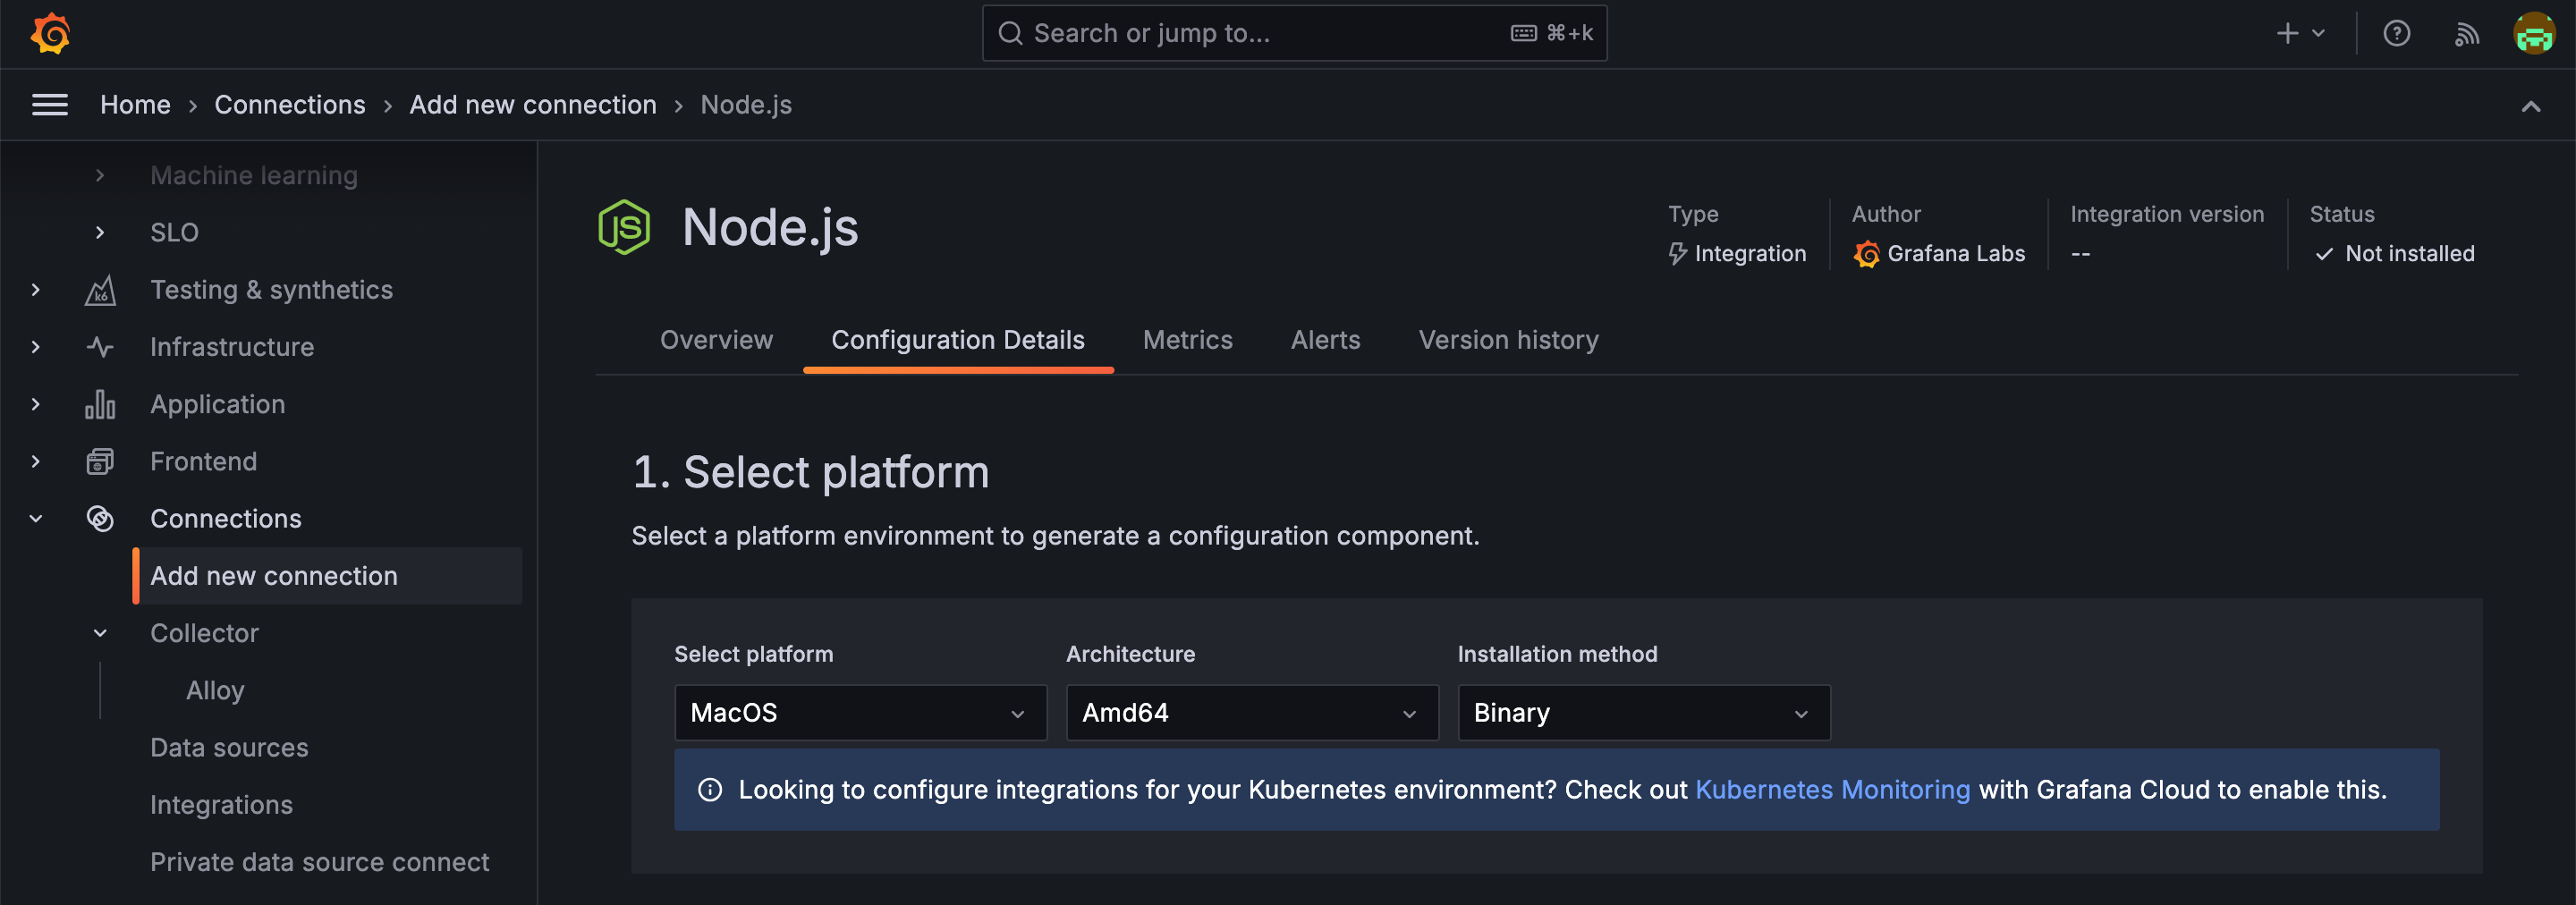Select Add new connection in sidebar

(x=328, y=576)
